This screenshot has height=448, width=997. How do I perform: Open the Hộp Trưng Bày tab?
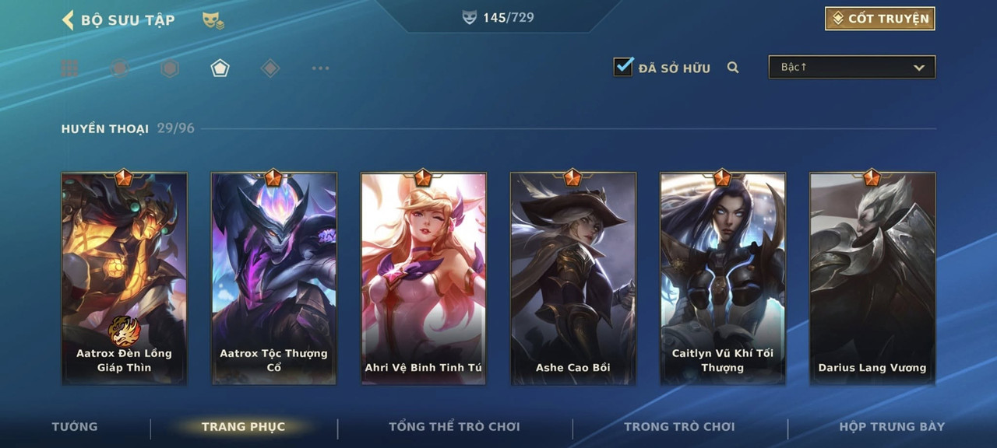[892, 426]
